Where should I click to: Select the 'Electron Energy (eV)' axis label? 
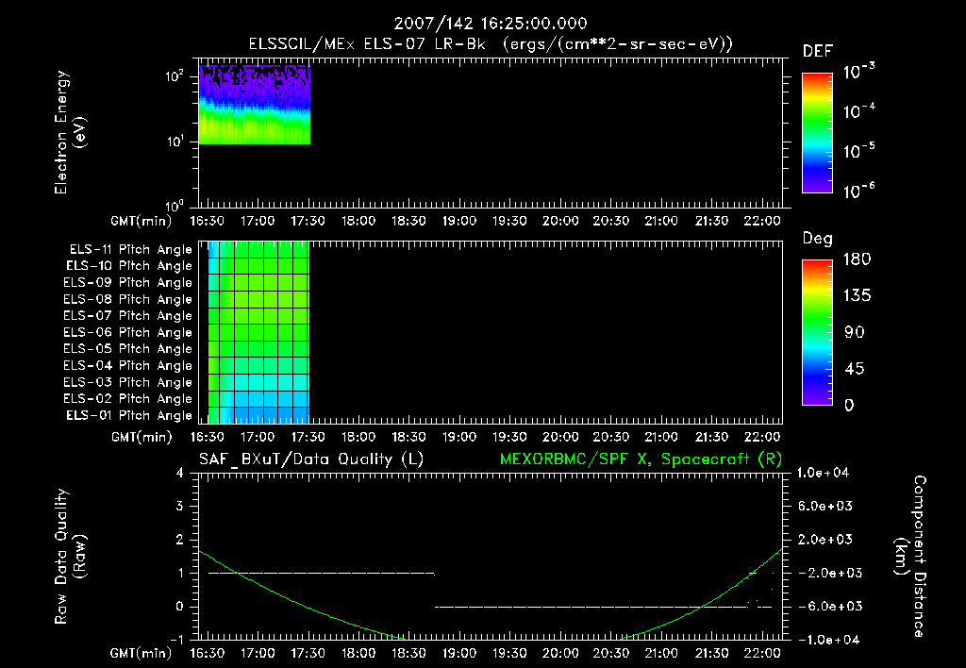tap(71, 132)
